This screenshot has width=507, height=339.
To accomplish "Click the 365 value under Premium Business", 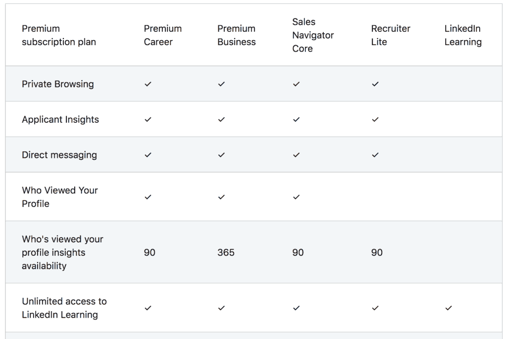I will click(x=226, y=252).
